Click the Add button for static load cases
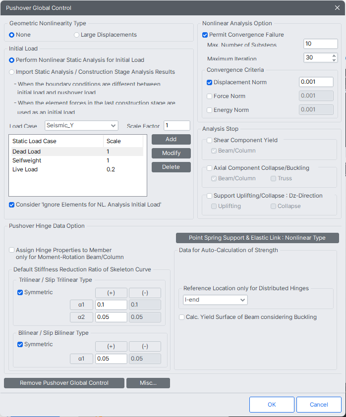Viewport: 346px width, 417px height. pos(171,139)
